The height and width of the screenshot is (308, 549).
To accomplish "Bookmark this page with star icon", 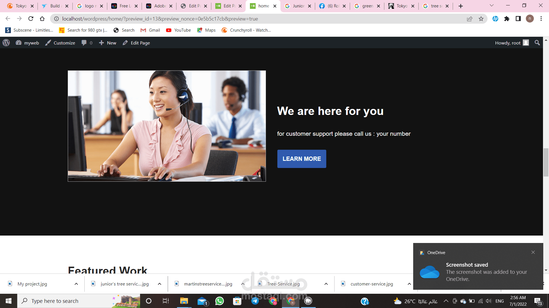I will [481, 19].
